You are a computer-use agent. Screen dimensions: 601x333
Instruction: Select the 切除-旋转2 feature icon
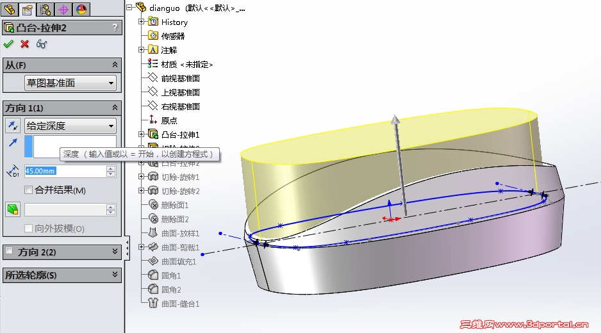click(x=153, y=191)
